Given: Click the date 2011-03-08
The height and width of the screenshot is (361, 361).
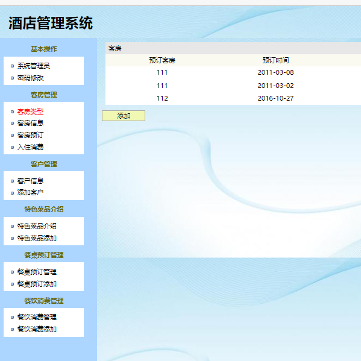Looking at the screenshot, I should pos(275,72).
